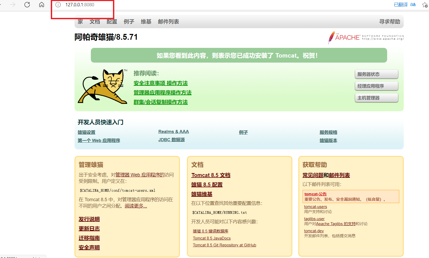The height and width of the screenshot is (258, 429).
Task: Click the 管理雄猫 panel heading
Action: coord(91,165)
